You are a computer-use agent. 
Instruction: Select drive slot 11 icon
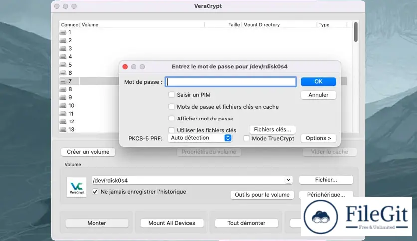click(63, 114)
